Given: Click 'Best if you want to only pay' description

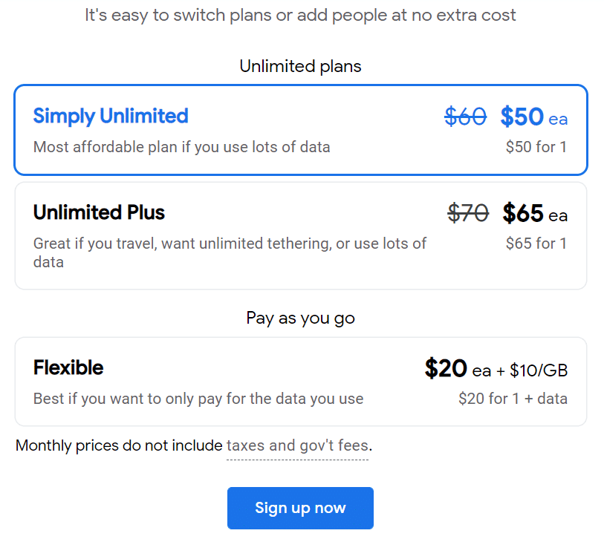Looking at the screenshot, I should 198,399.
